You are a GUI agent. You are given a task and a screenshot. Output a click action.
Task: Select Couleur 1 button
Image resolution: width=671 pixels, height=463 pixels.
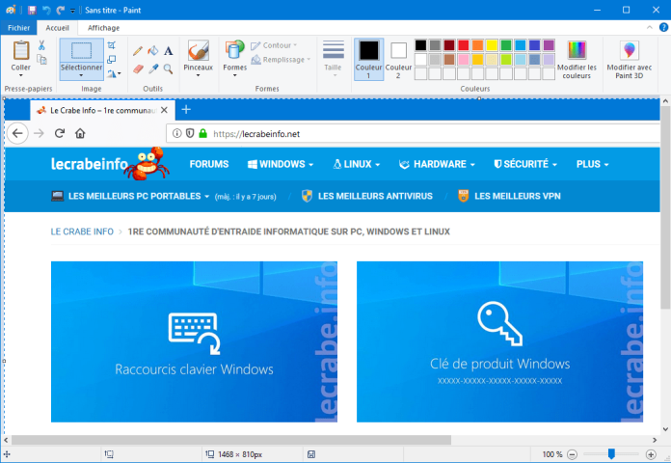point(368,59)
